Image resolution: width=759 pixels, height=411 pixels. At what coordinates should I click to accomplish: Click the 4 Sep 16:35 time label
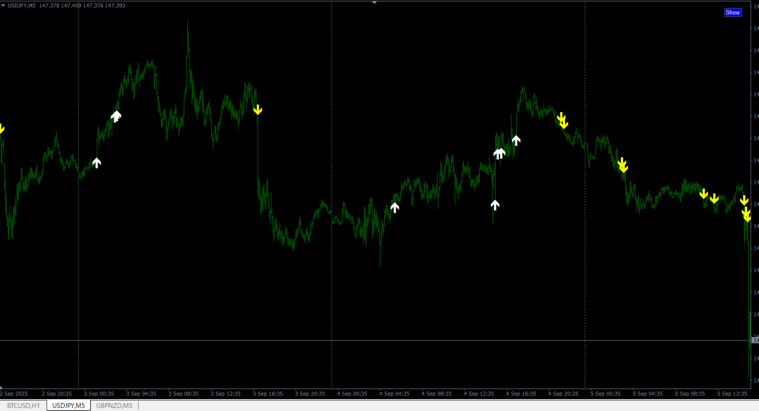click(x=521, y=394)
